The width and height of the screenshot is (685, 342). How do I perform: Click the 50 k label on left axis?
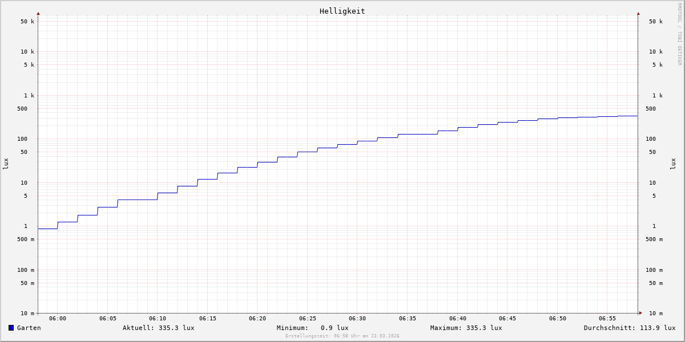27,22
